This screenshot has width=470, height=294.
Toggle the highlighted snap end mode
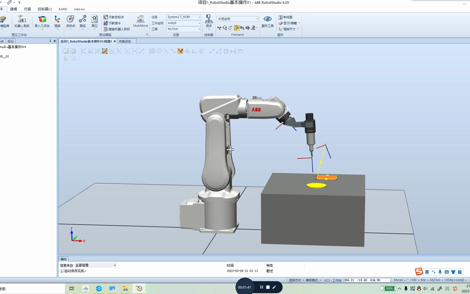pos(180,51)
